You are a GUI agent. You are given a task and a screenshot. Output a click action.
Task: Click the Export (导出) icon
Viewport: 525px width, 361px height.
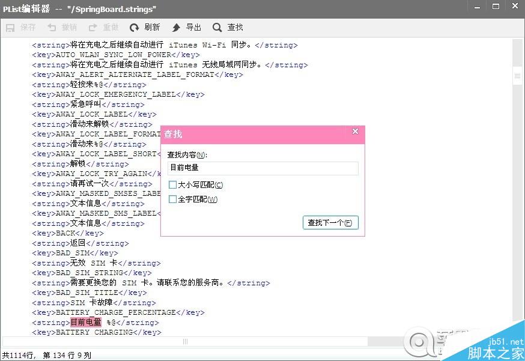(176, 28)
